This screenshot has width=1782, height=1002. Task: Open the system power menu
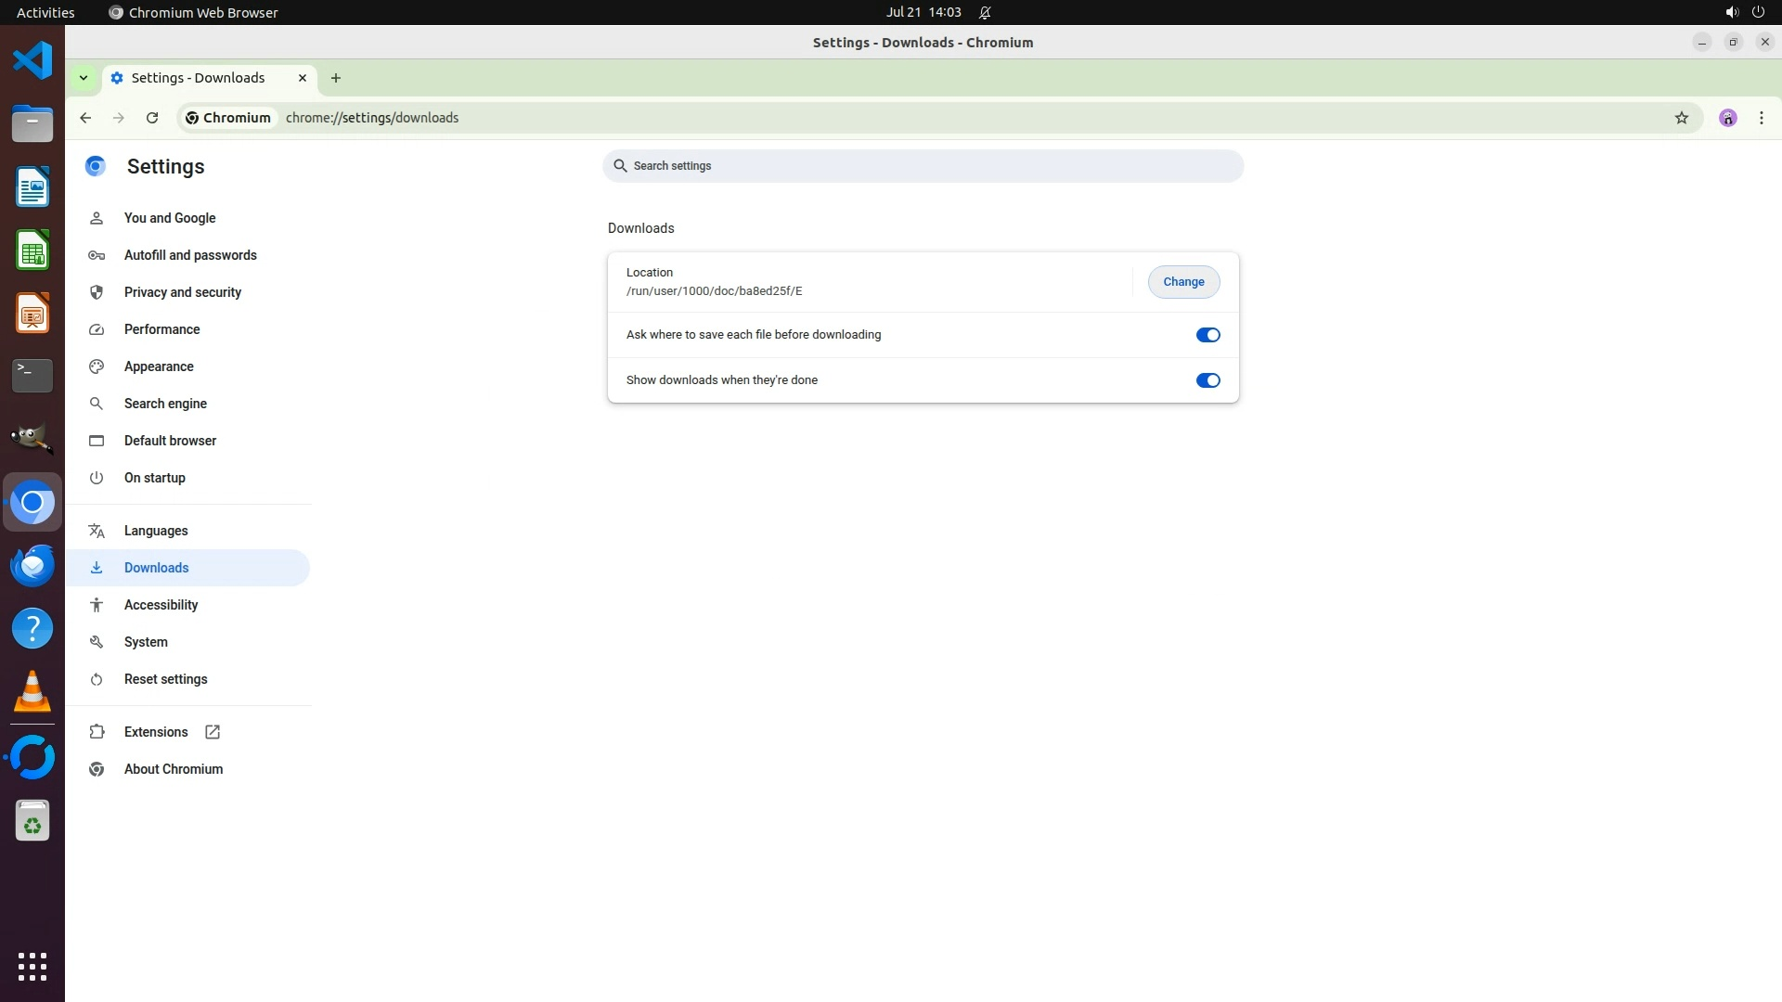1757,12
